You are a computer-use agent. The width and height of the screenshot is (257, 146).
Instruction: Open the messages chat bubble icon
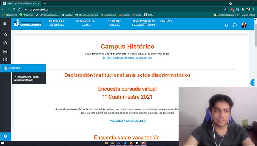pos(235,25)
